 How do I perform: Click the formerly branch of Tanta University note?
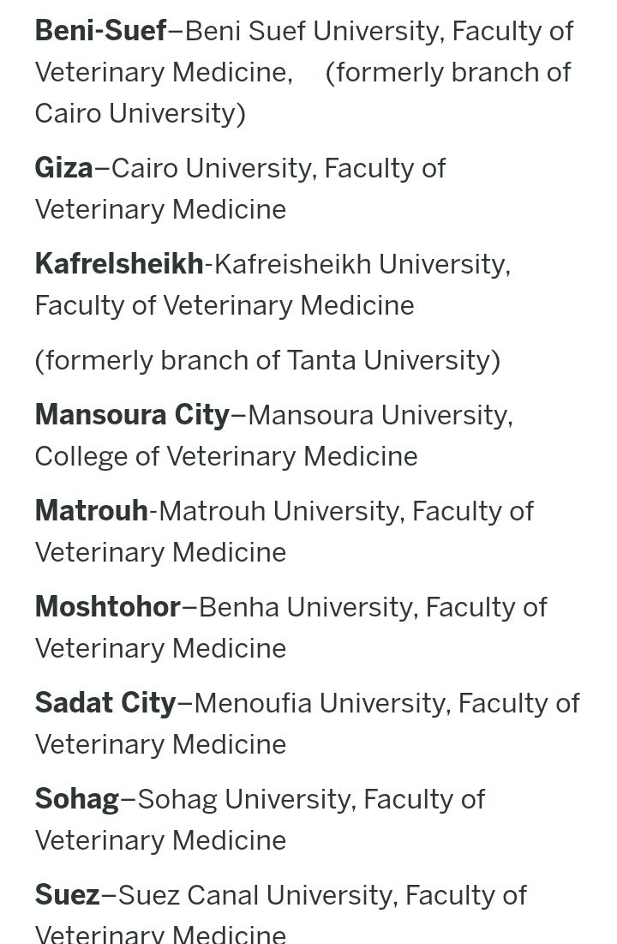click(267, 360)
